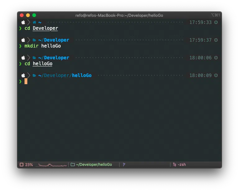This screenshot has width=239, height=191.
Task: Click the folder icon in the status bar
Action: [x=73, y=165]
